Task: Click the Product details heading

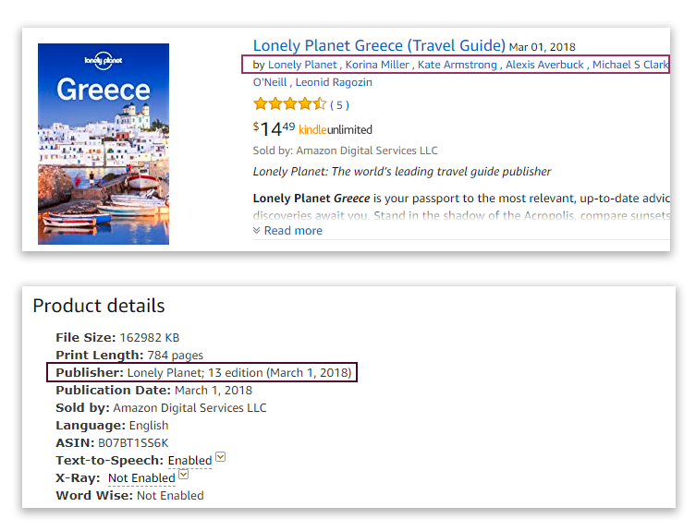Action: point(99,306)
